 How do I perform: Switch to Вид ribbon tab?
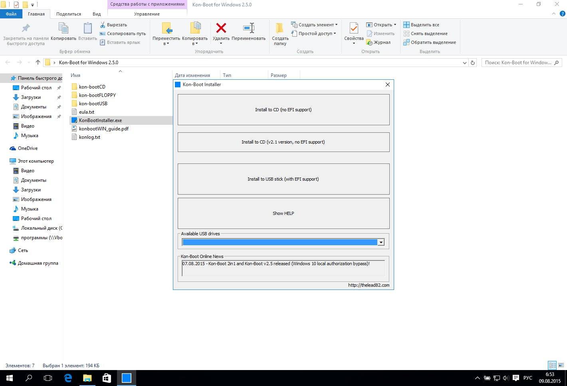tap(97, 14)
